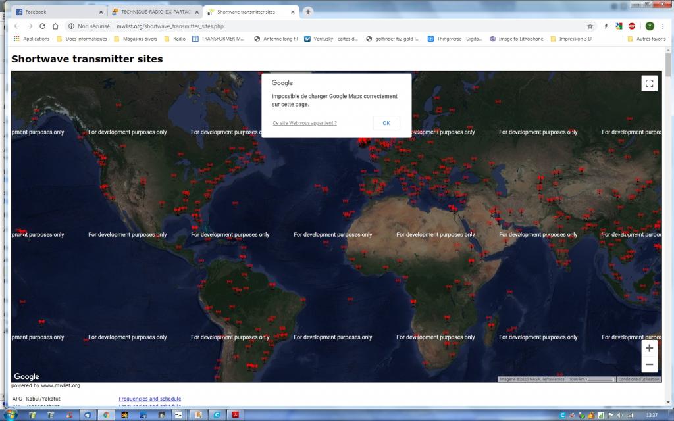The width and height of the screenshot is (674, 421).
Task: Open the red PDF reader taskbar icon
Action: click(236, 415)
